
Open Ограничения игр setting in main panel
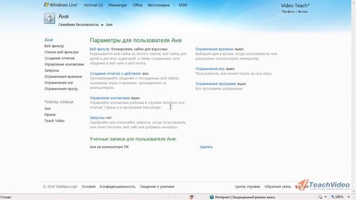point(210,69)
